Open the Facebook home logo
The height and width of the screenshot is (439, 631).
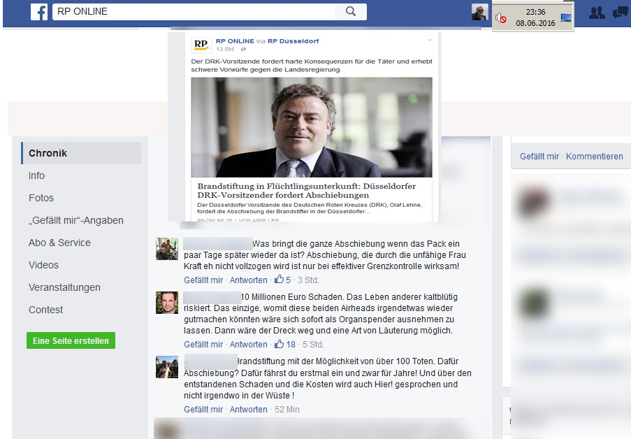tap(39, 12)
